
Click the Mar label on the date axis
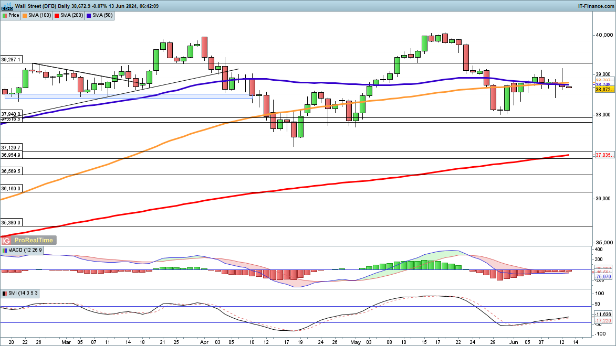click(66, 342)
